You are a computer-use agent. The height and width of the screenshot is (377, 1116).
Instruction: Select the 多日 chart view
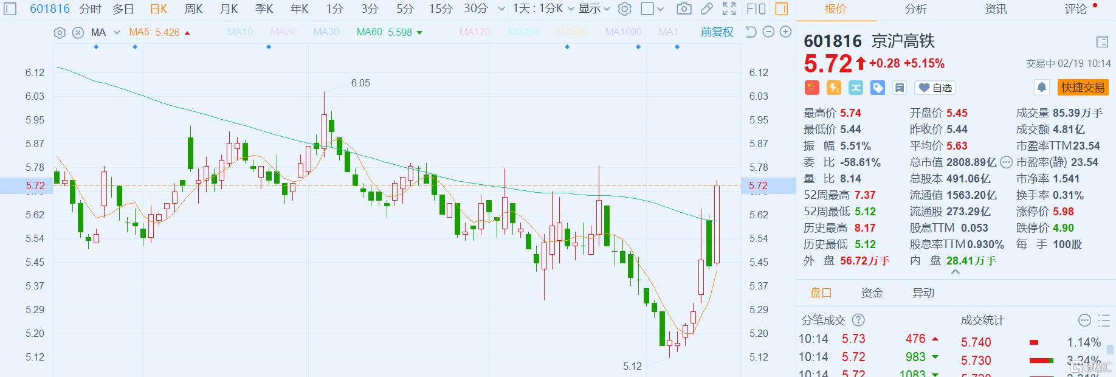coord(123,9)
